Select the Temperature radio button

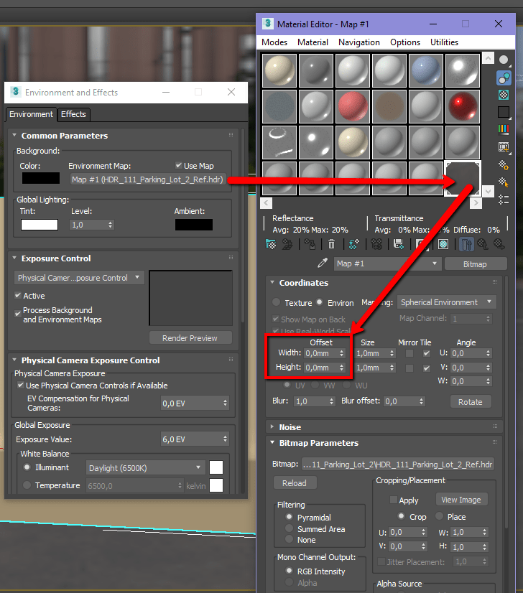pyautogui.click(x=27, y=485)
